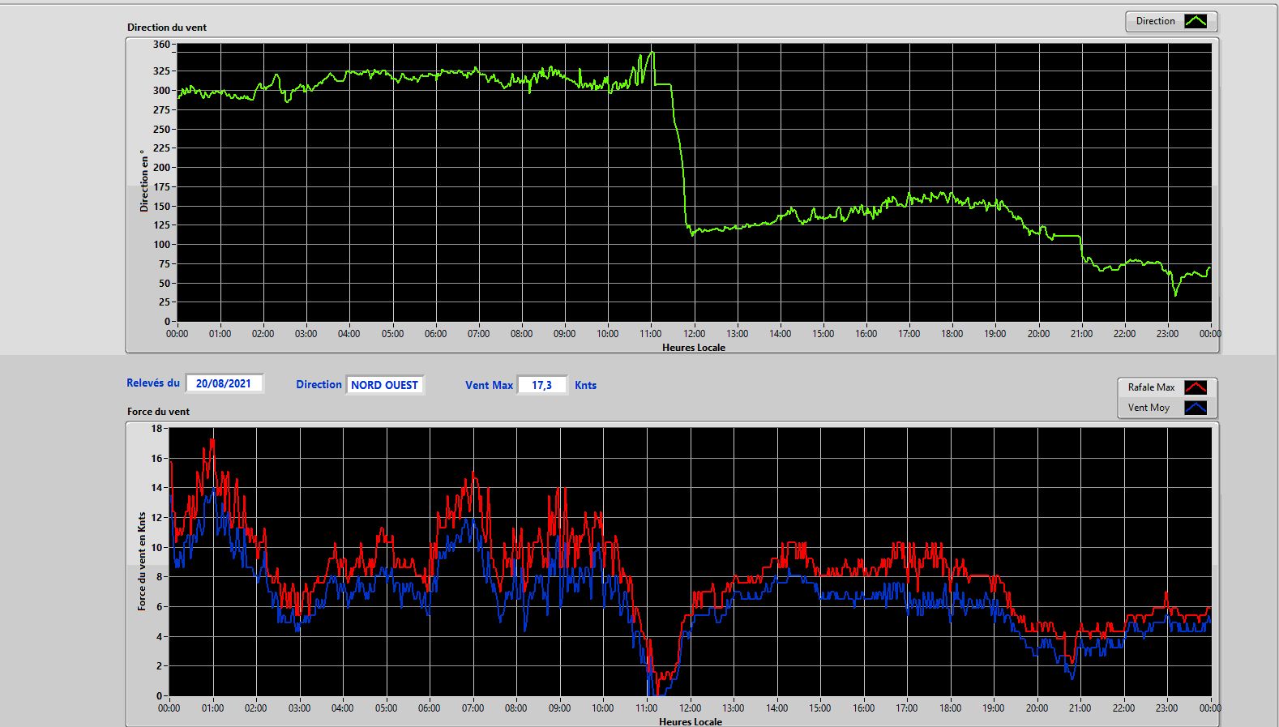Click the 250 tick on direction axis
Screen dimensions: 1279x727
(x=161, y=129)
